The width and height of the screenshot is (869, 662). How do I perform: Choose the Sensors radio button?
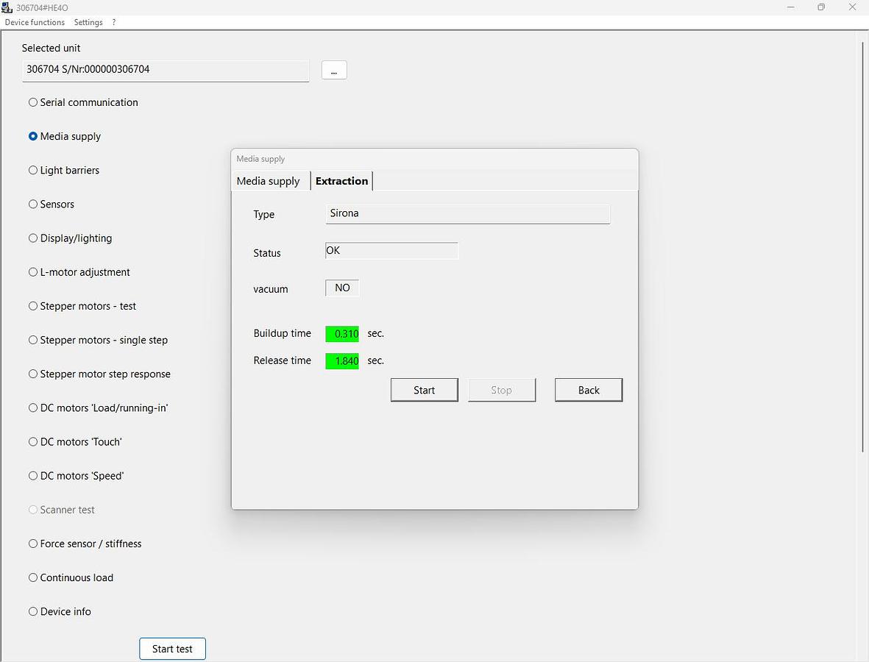33,204
